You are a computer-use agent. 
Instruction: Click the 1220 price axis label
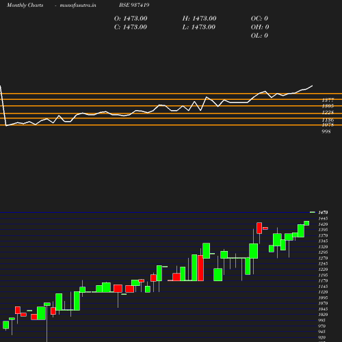click(x=323, y=269)
